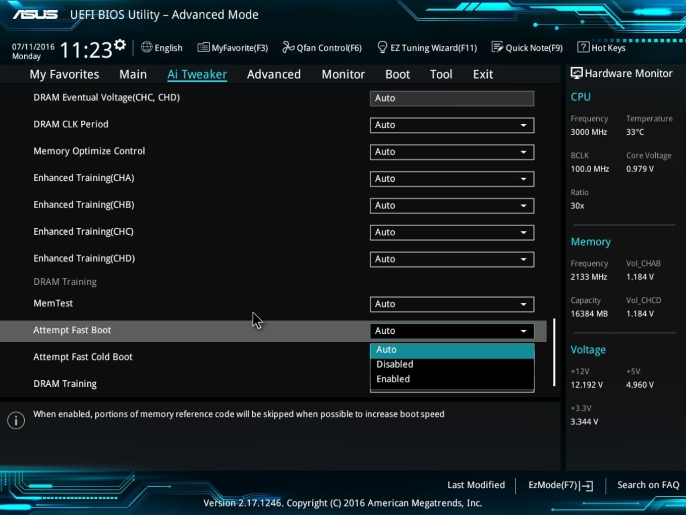The width and height of the screenshot is (686, 515).
Task: Click Search on FAQ
Action: pyautogui.click(x=648, y=485)
